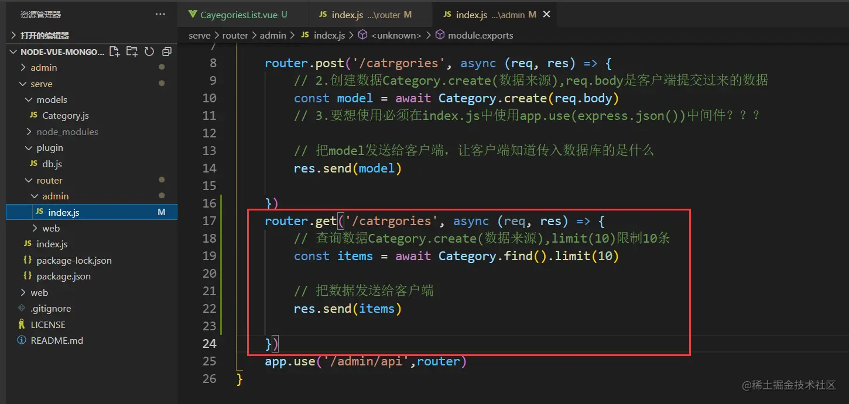Collapse the router folder
This screenshot has height=404, width=849.
point(49,180)
